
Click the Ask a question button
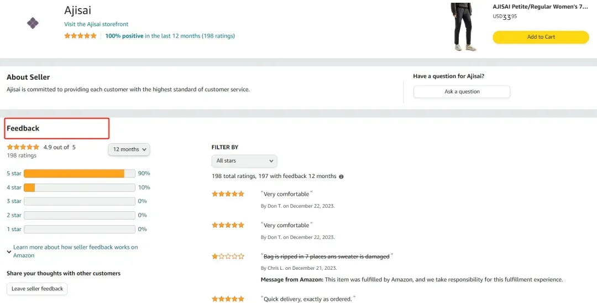click(x=462, y=92)
